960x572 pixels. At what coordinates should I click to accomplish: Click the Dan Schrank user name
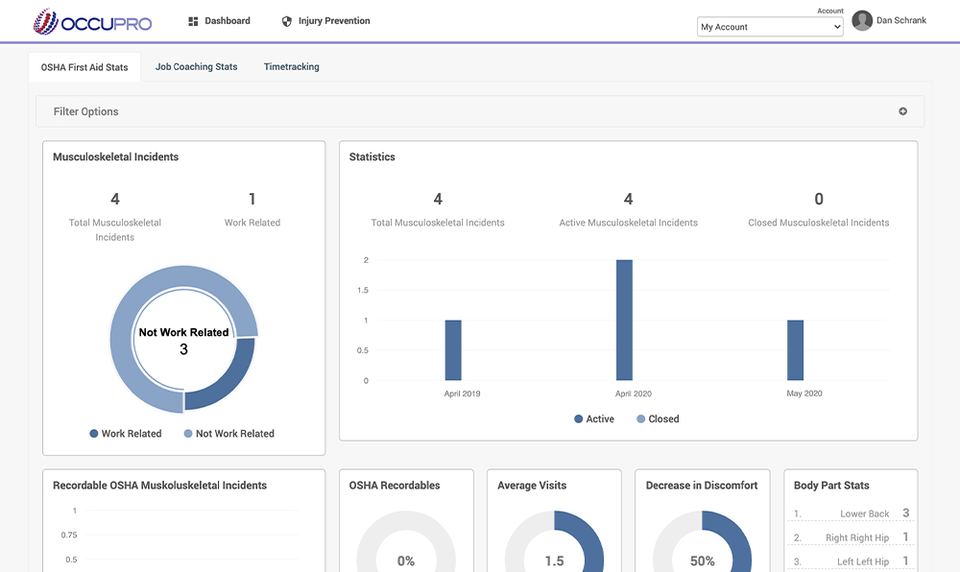(901, 20)
